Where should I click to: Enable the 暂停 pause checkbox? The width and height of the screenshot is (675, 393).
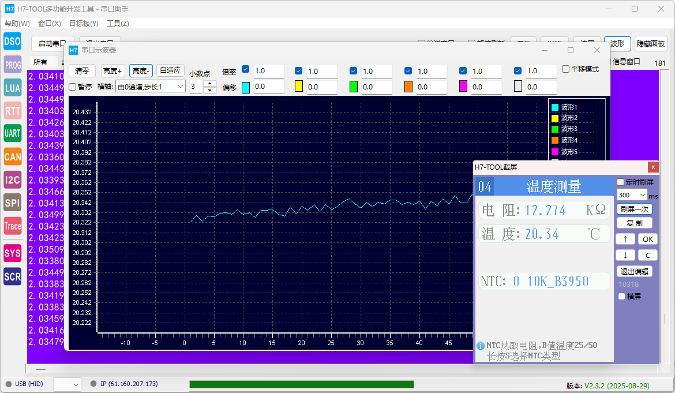(73, 87)
